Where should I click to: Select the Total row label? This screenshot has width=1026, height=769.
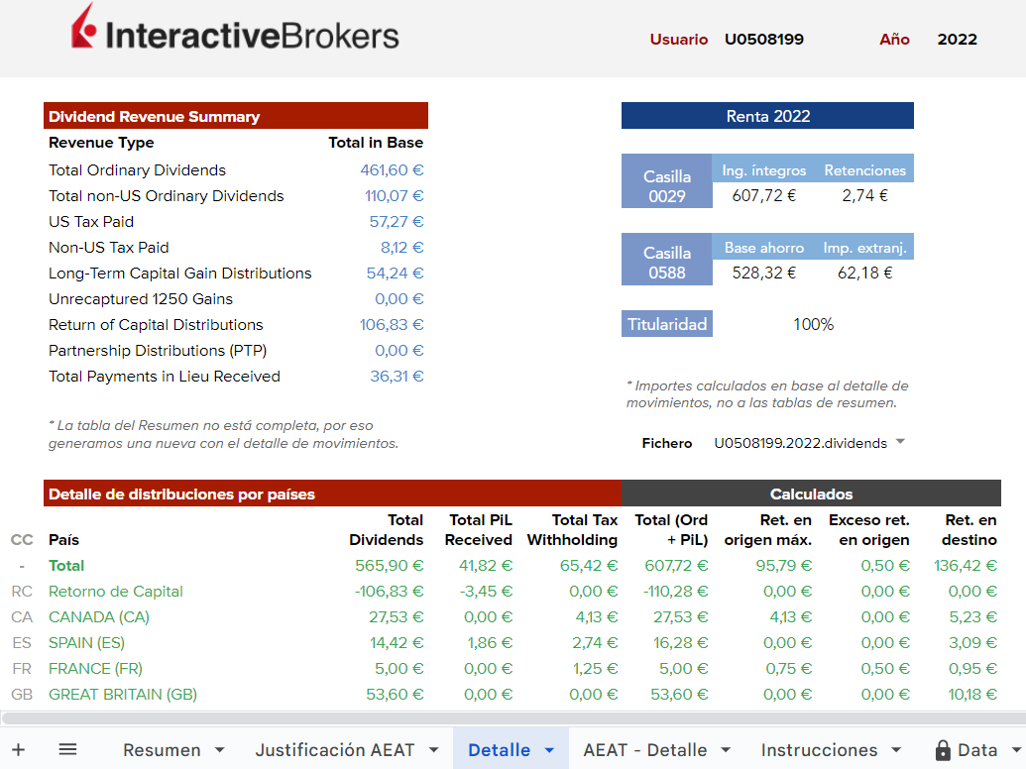[x=66, y=566]
